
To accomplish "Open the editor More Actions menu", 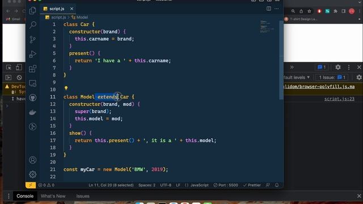I will [277, 9].
